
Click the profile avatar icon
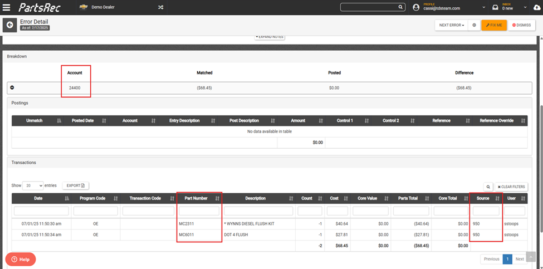[416, 7]
